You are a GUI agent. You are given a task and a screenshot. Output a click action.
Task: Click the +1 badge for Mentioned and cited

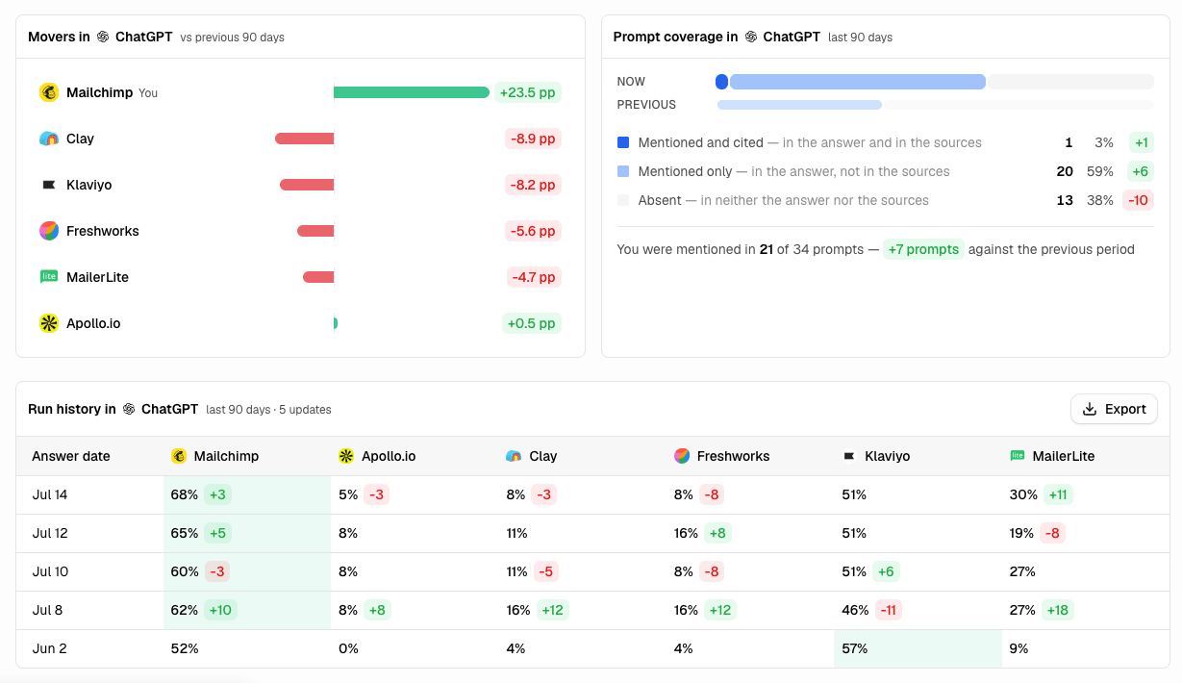[x=1142, y=142]
